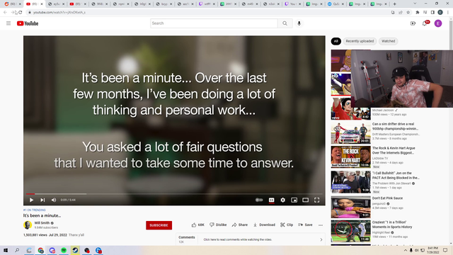Screen dimensions: 453x255
Task: Subscribe to Will Smith channel
Action: point(159,225)
